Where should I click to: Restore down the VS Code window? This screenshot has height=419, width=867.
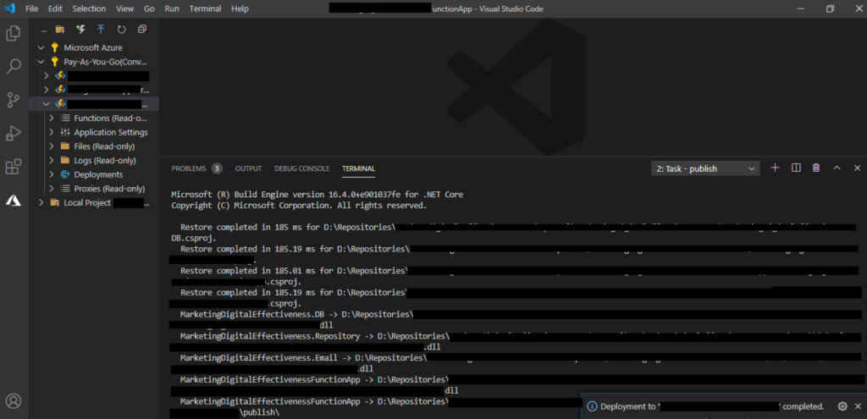coord(830,8)
